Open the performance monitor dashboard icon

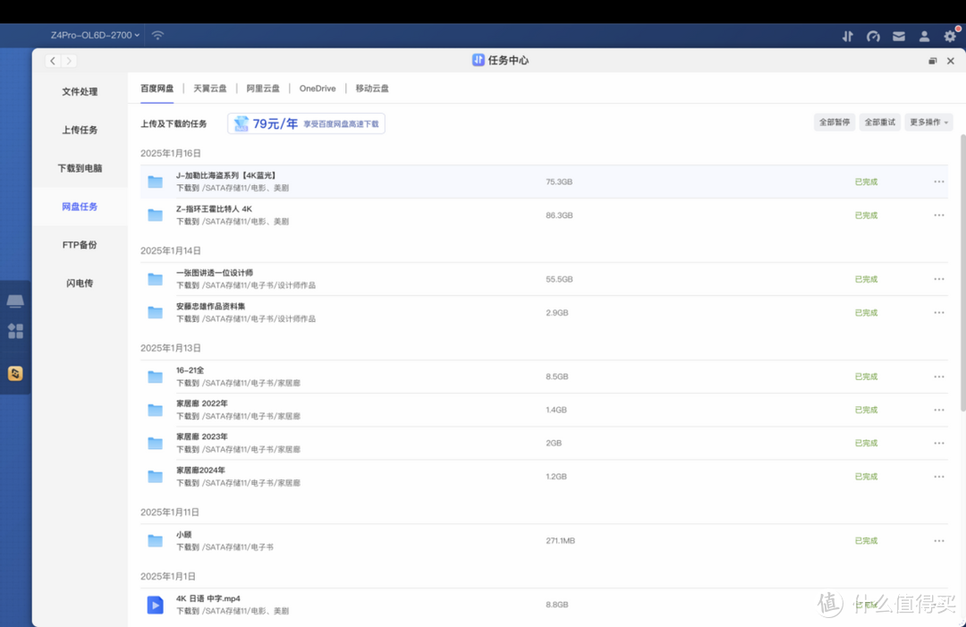(x=873, y=36)
